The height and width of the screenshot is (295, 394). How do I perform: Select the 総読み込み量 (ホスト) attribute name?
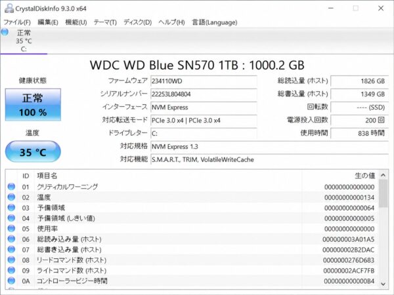69,239
